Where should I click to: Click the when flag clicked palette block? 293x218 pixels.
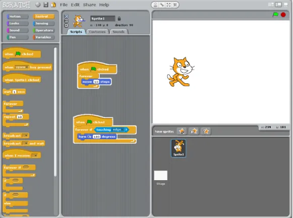click(22, 53)
